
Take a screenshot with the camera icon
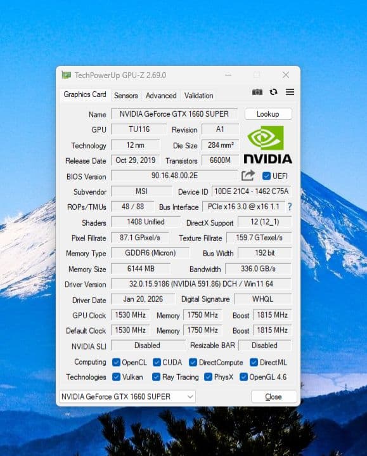click(x=257, y=92)
